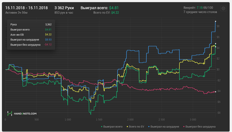Screen dimensions: 232x132
Task: Click the y-axis label -$6
Action: pyautogui.click(x=218, y=102)
